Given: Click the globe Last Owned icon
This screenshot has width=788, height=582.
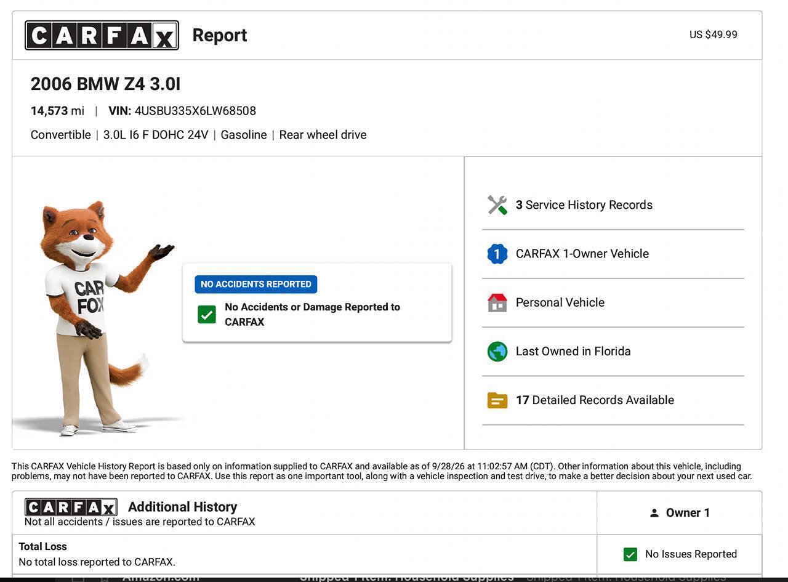Looking at the screenshot, I should point(497,351).
